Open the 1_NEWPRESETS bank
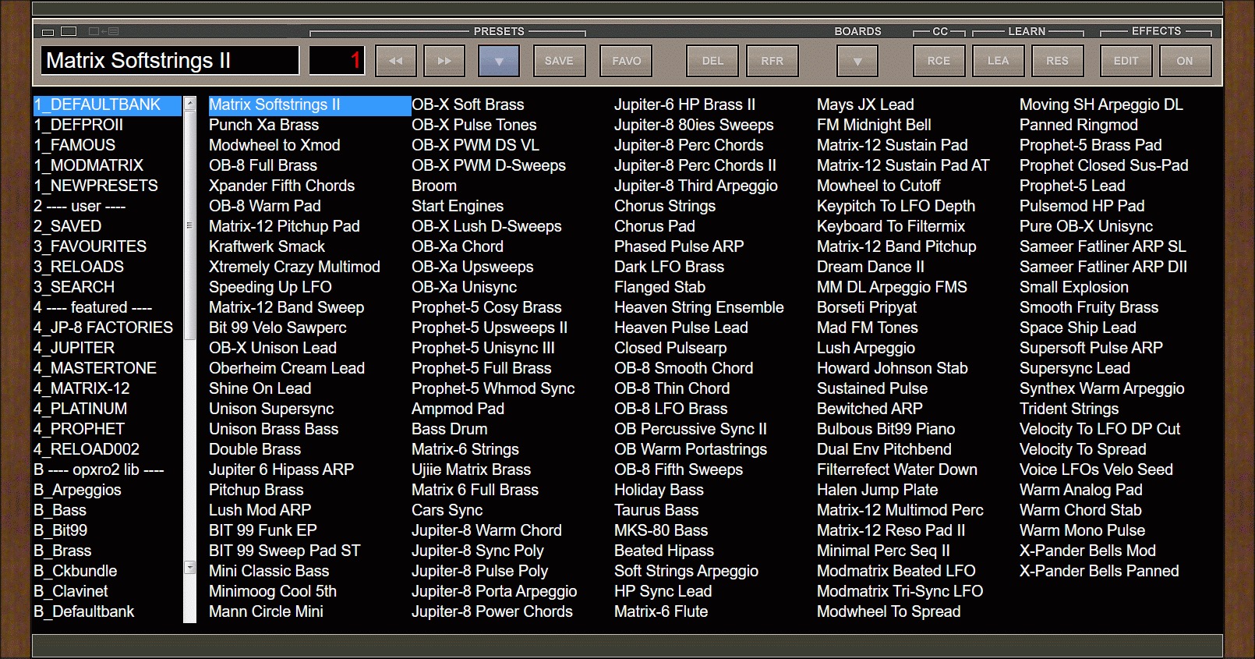Viewport: 1255px width, 659px height. (x=96, y=186)
